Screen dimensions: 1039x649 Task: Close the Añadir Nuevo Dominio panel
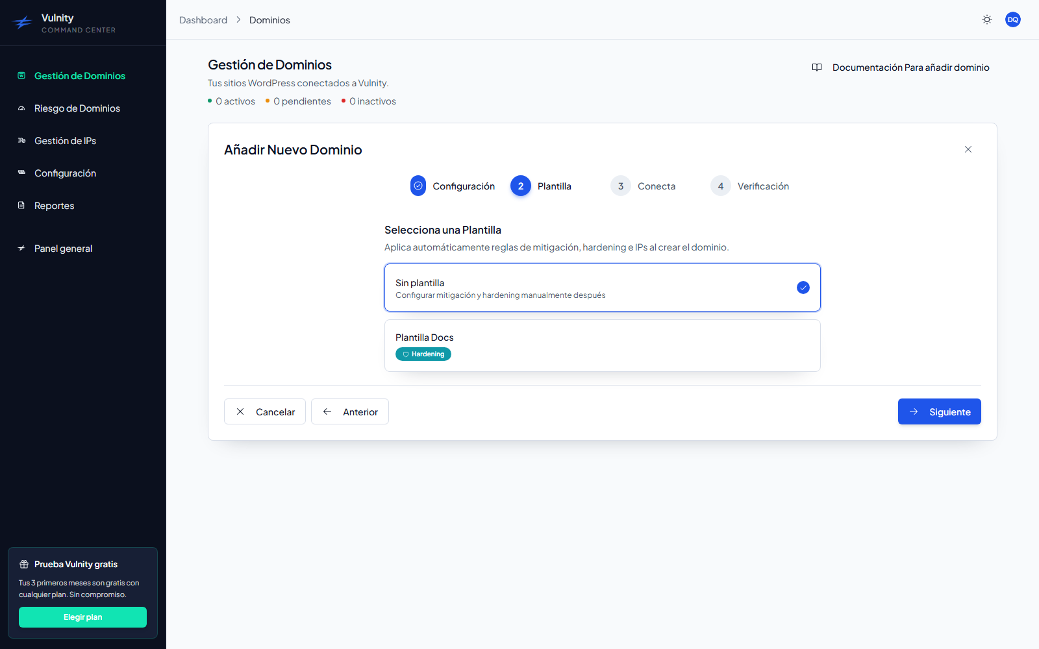coord(968,149)
